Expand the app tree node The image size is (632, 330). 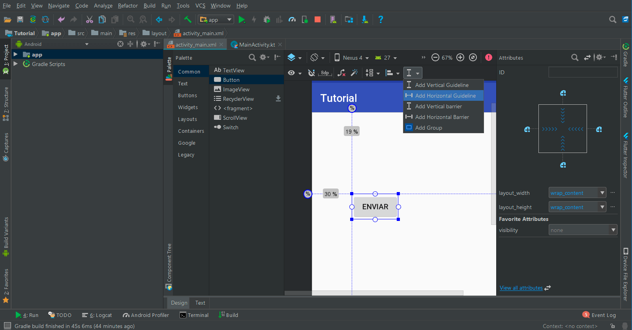(15, 55)
